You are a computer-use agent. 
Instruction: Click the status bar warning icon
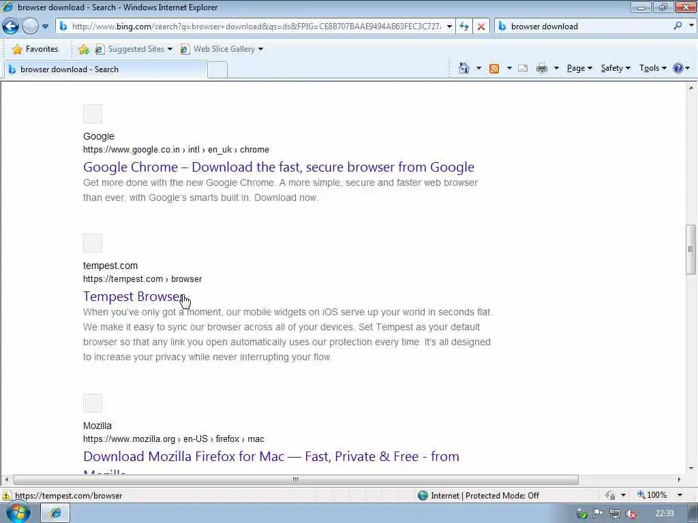point(7,496)
